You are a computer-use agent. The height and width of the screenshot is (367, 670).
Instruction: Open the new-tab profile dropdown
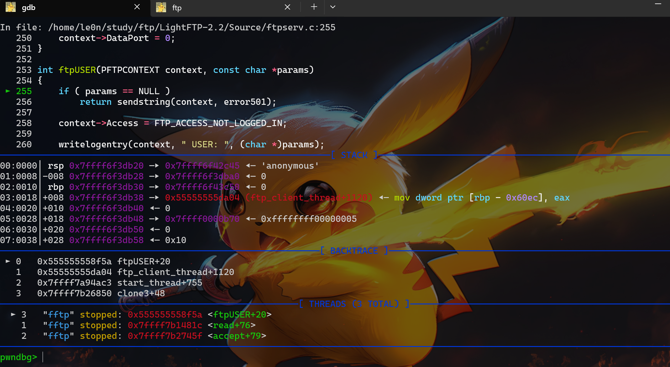click(333, 7)
